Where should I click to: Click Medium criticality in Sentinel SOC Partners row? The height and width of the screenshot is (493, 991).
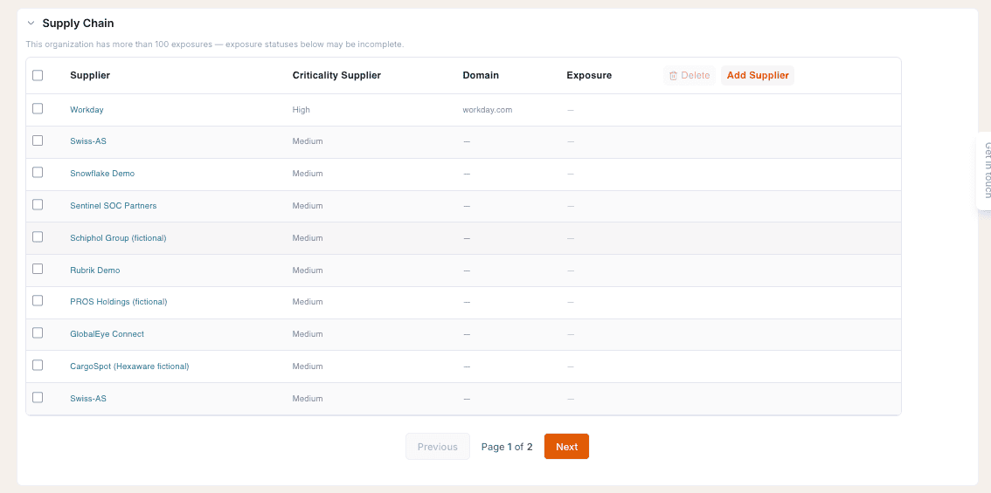coord(307,206)
